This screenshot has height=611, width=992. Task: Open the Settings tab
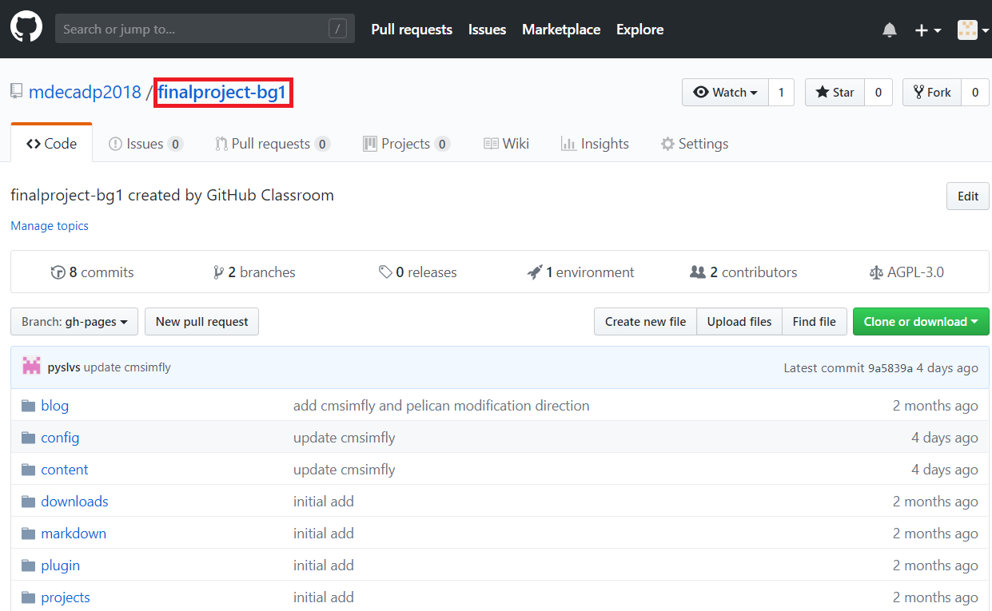point(694,144)
